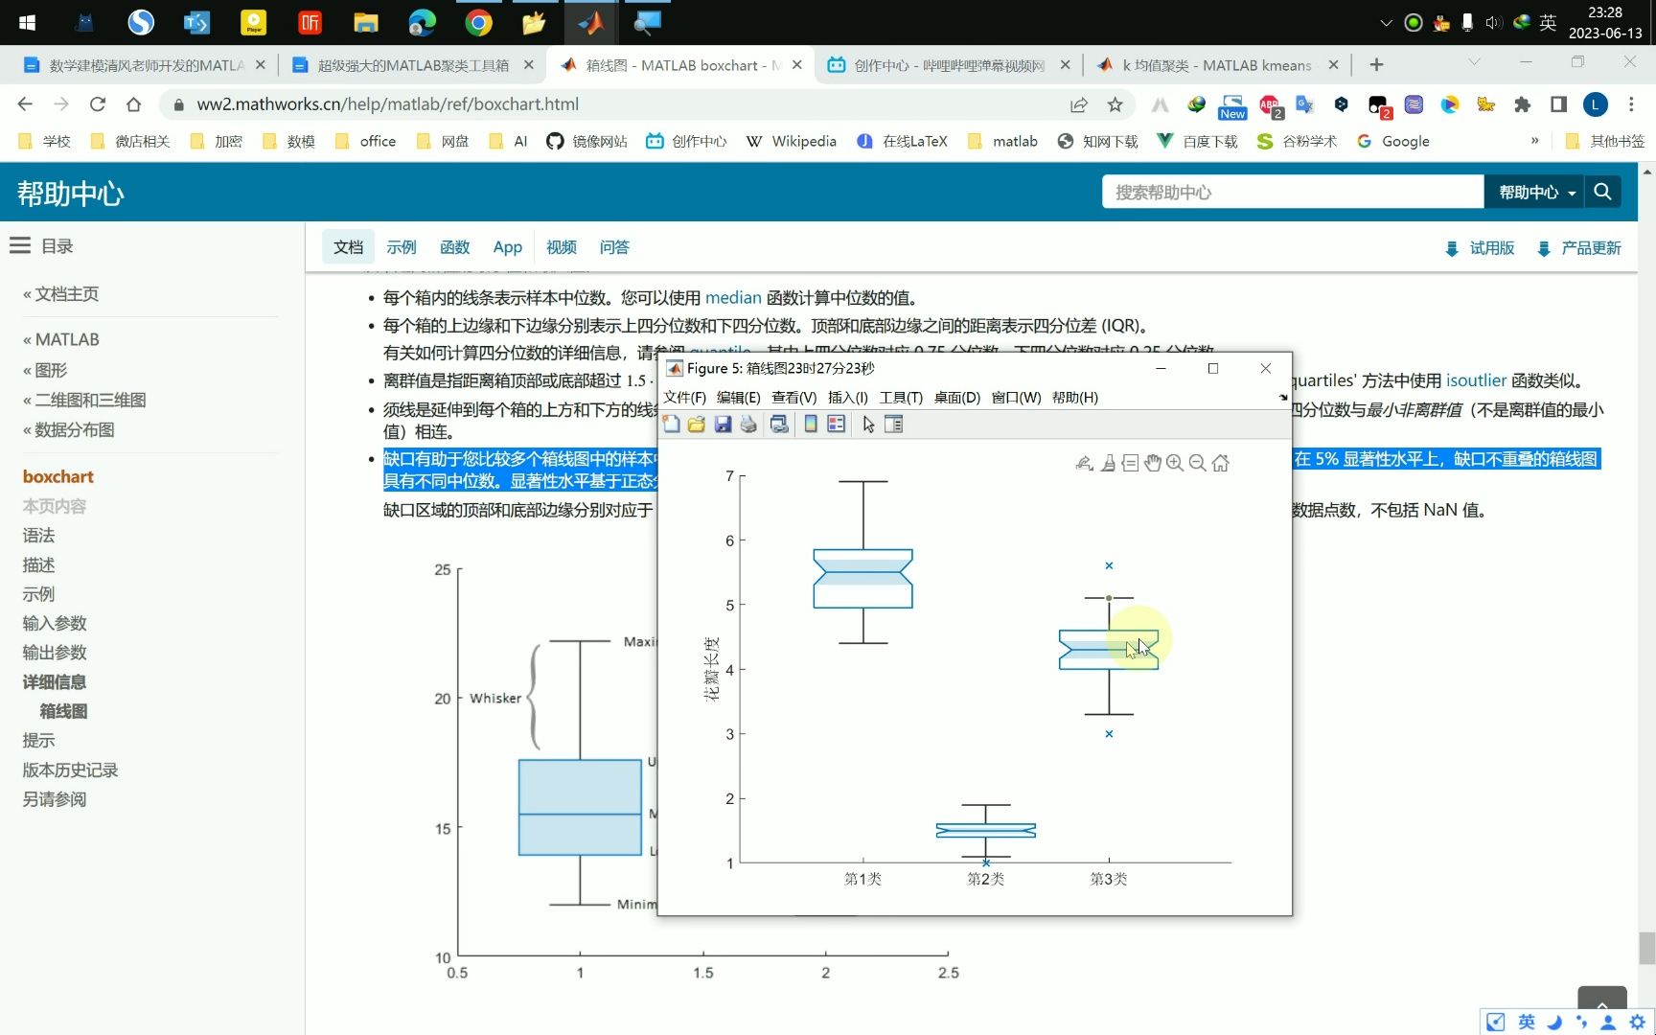Click the Print figure icon
1656x1035 pixels.
point(748,424)
